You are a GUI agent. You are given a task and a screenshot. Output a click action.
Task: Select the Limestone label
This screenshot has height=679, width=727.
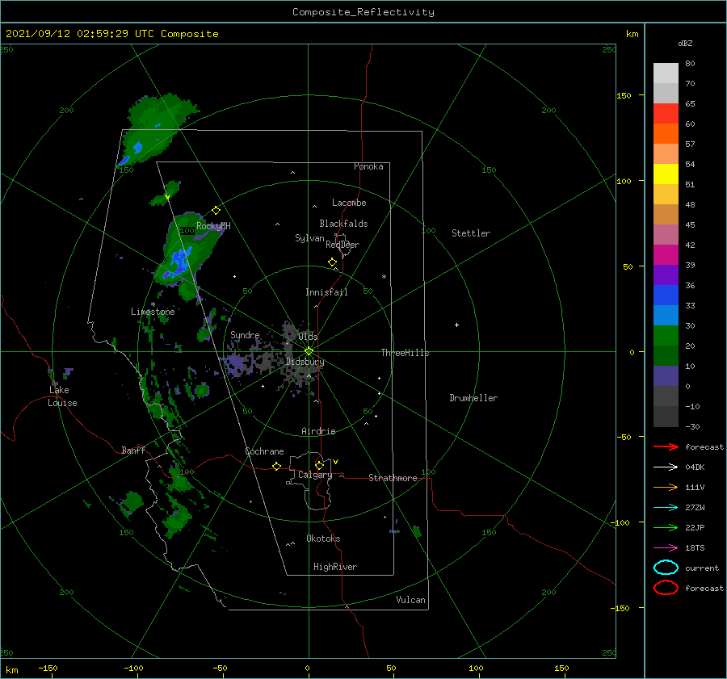point(153,312)
